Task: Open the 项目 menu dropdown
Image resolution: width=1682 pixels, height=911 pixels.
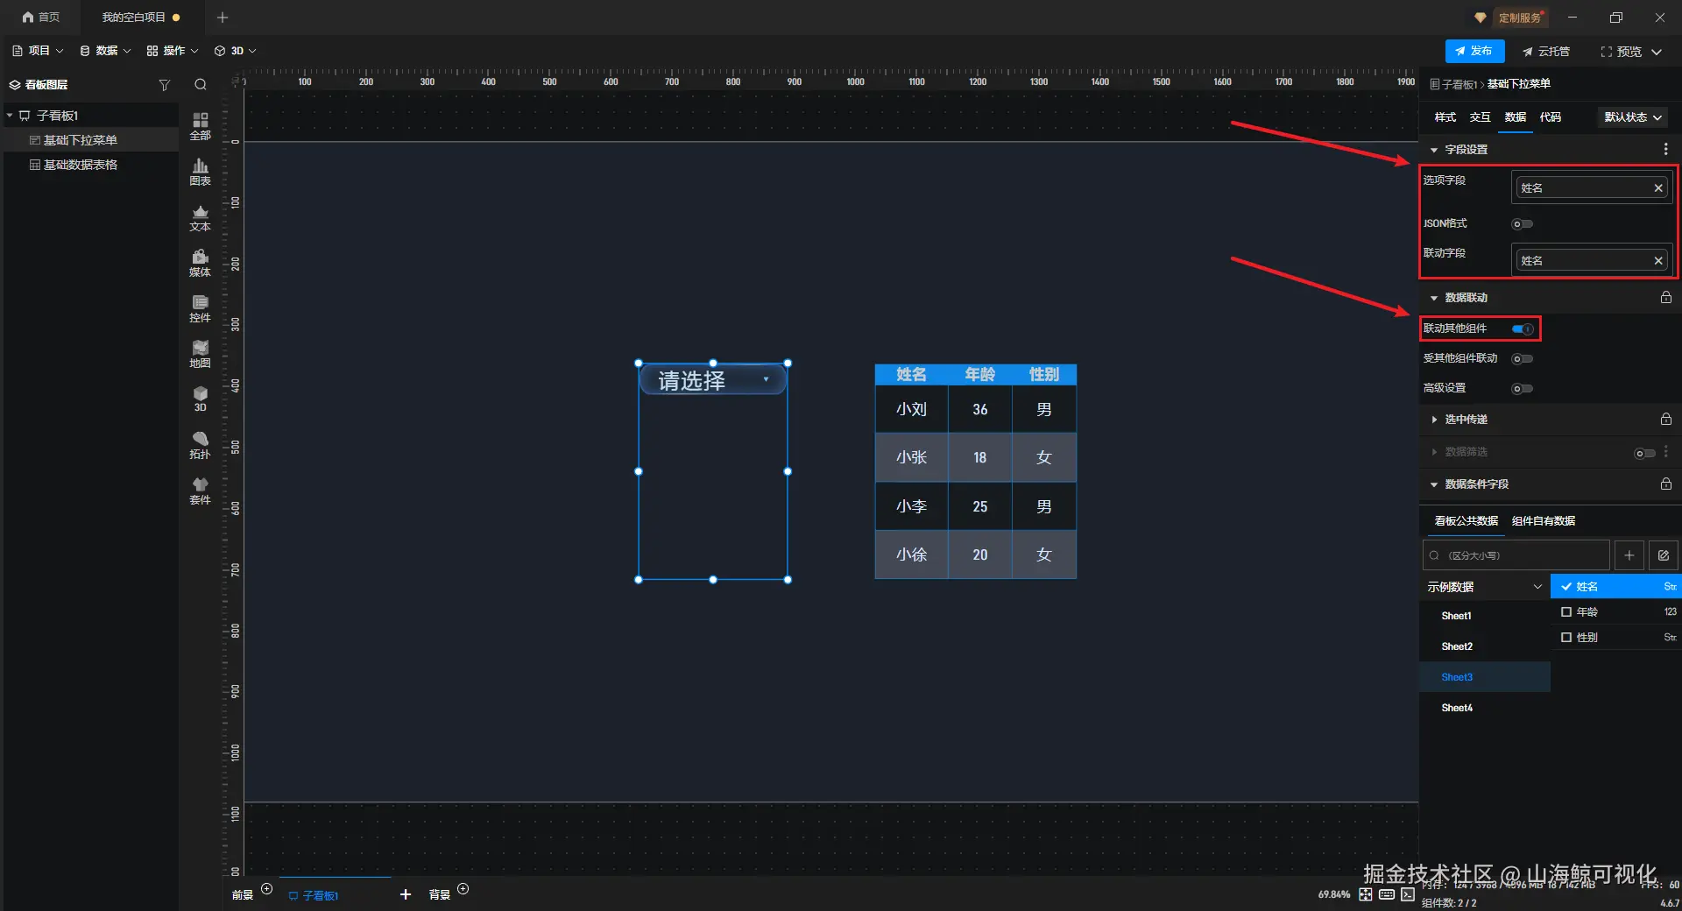Action: 38,51
